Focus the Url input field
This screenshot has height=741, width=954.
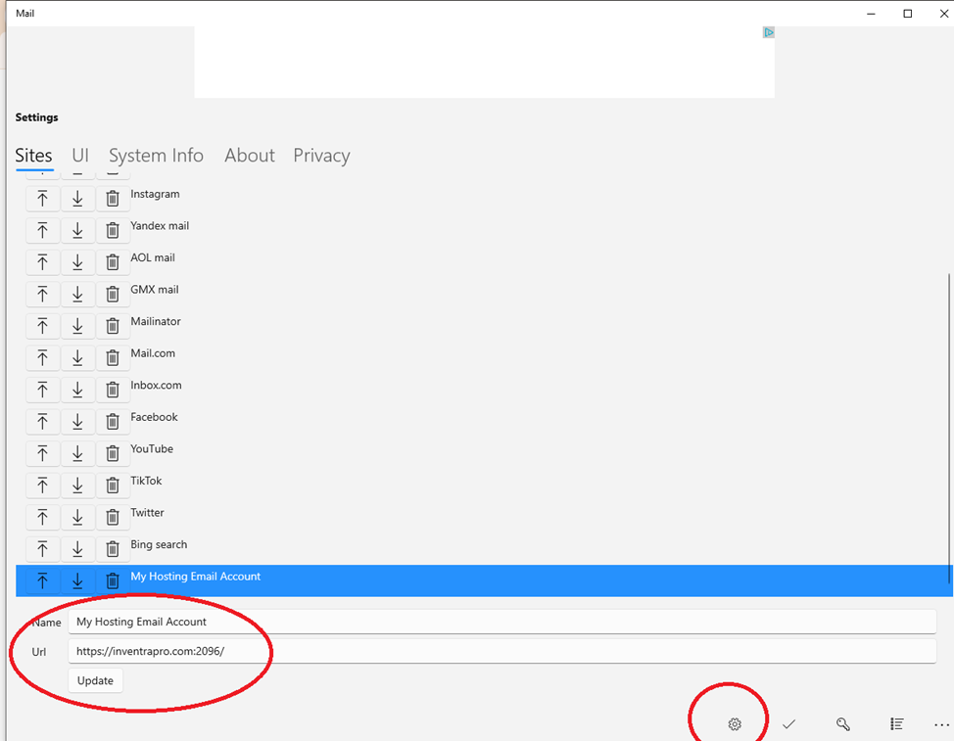[x=501, y=651]
